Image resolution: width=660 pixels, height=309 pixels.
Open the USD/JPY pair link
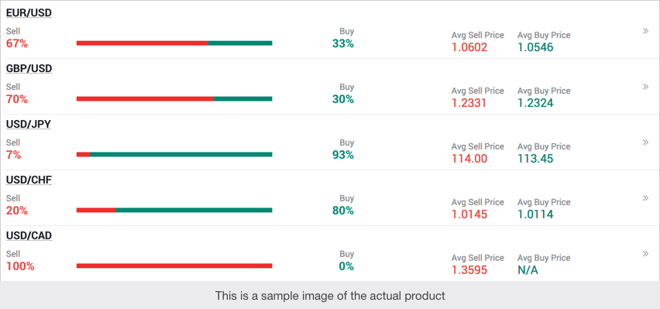[x=28, y=124]
